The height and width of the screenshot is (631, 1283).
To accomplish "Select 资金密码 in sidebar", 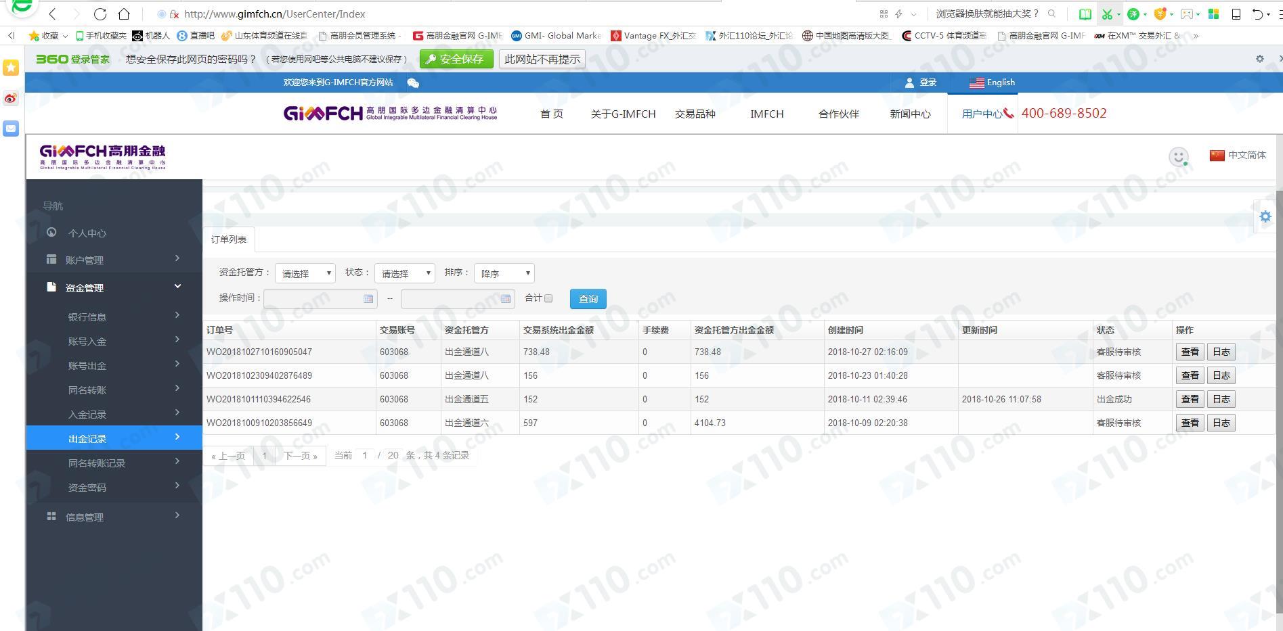I will click(x=114, y=487).
